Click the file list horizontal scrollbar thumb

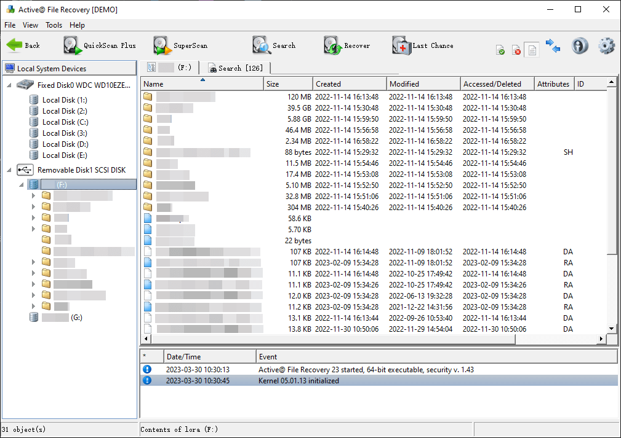(x=333, y=338)
